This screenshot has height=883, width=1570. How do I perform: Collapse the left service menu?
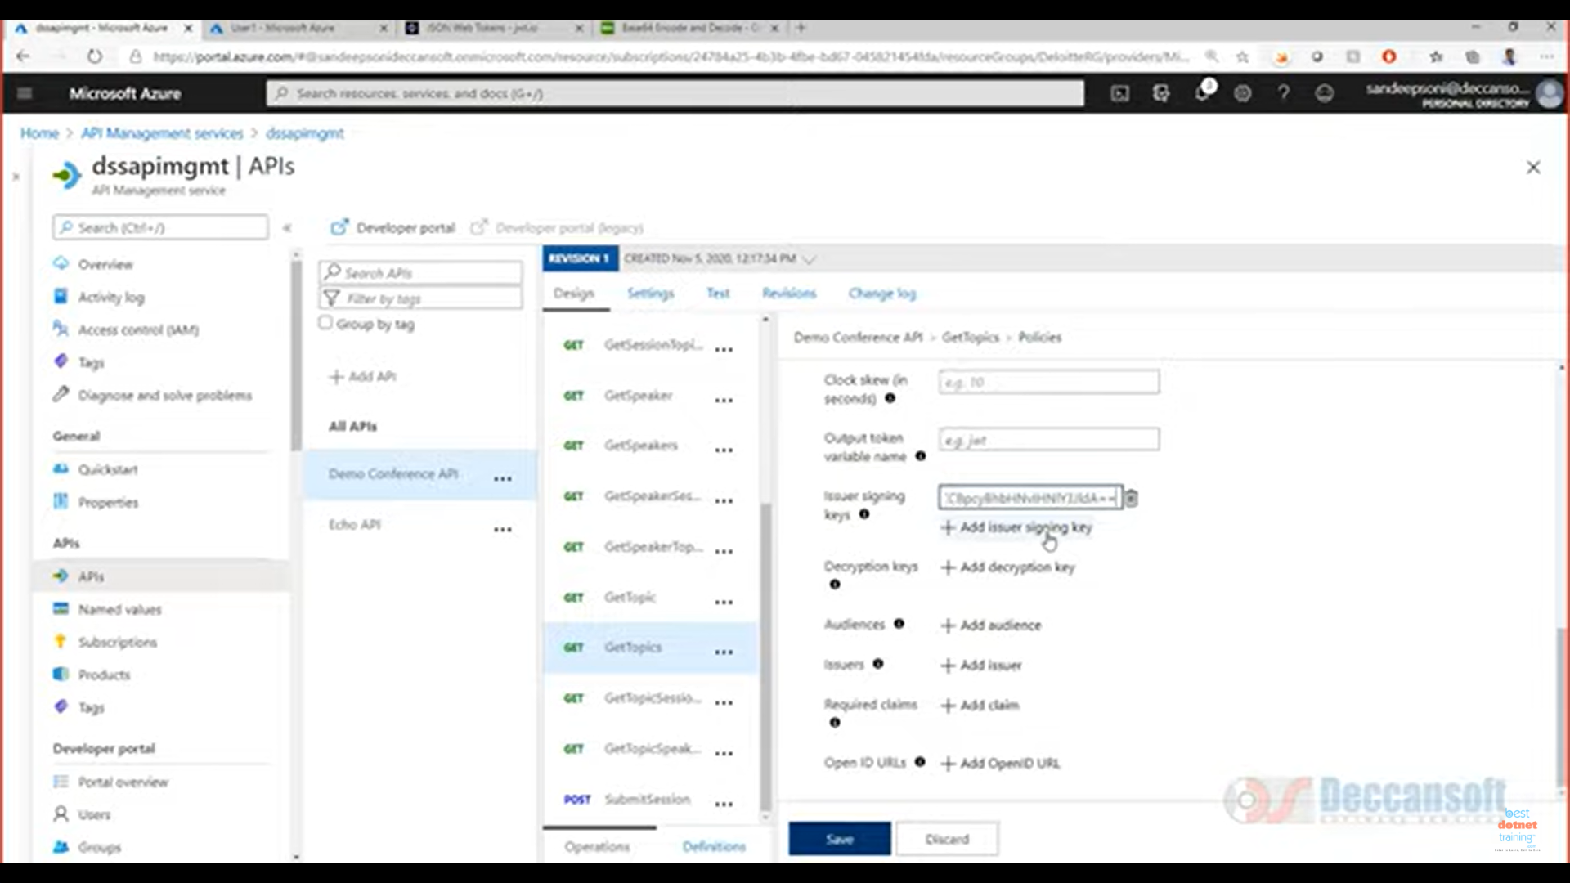287,228
